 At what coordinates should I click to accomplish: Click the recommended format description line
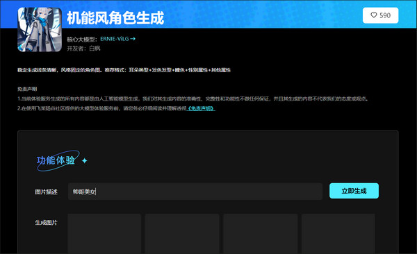(x=124, y=70)
